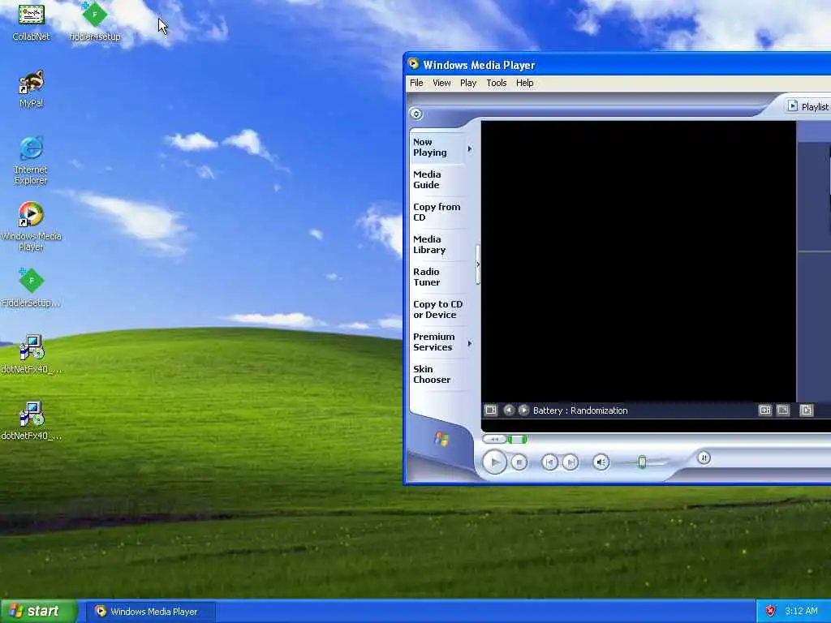This screenshot has width=831, height=623.
Task: Open the View menu
Action: pos(441,83)
